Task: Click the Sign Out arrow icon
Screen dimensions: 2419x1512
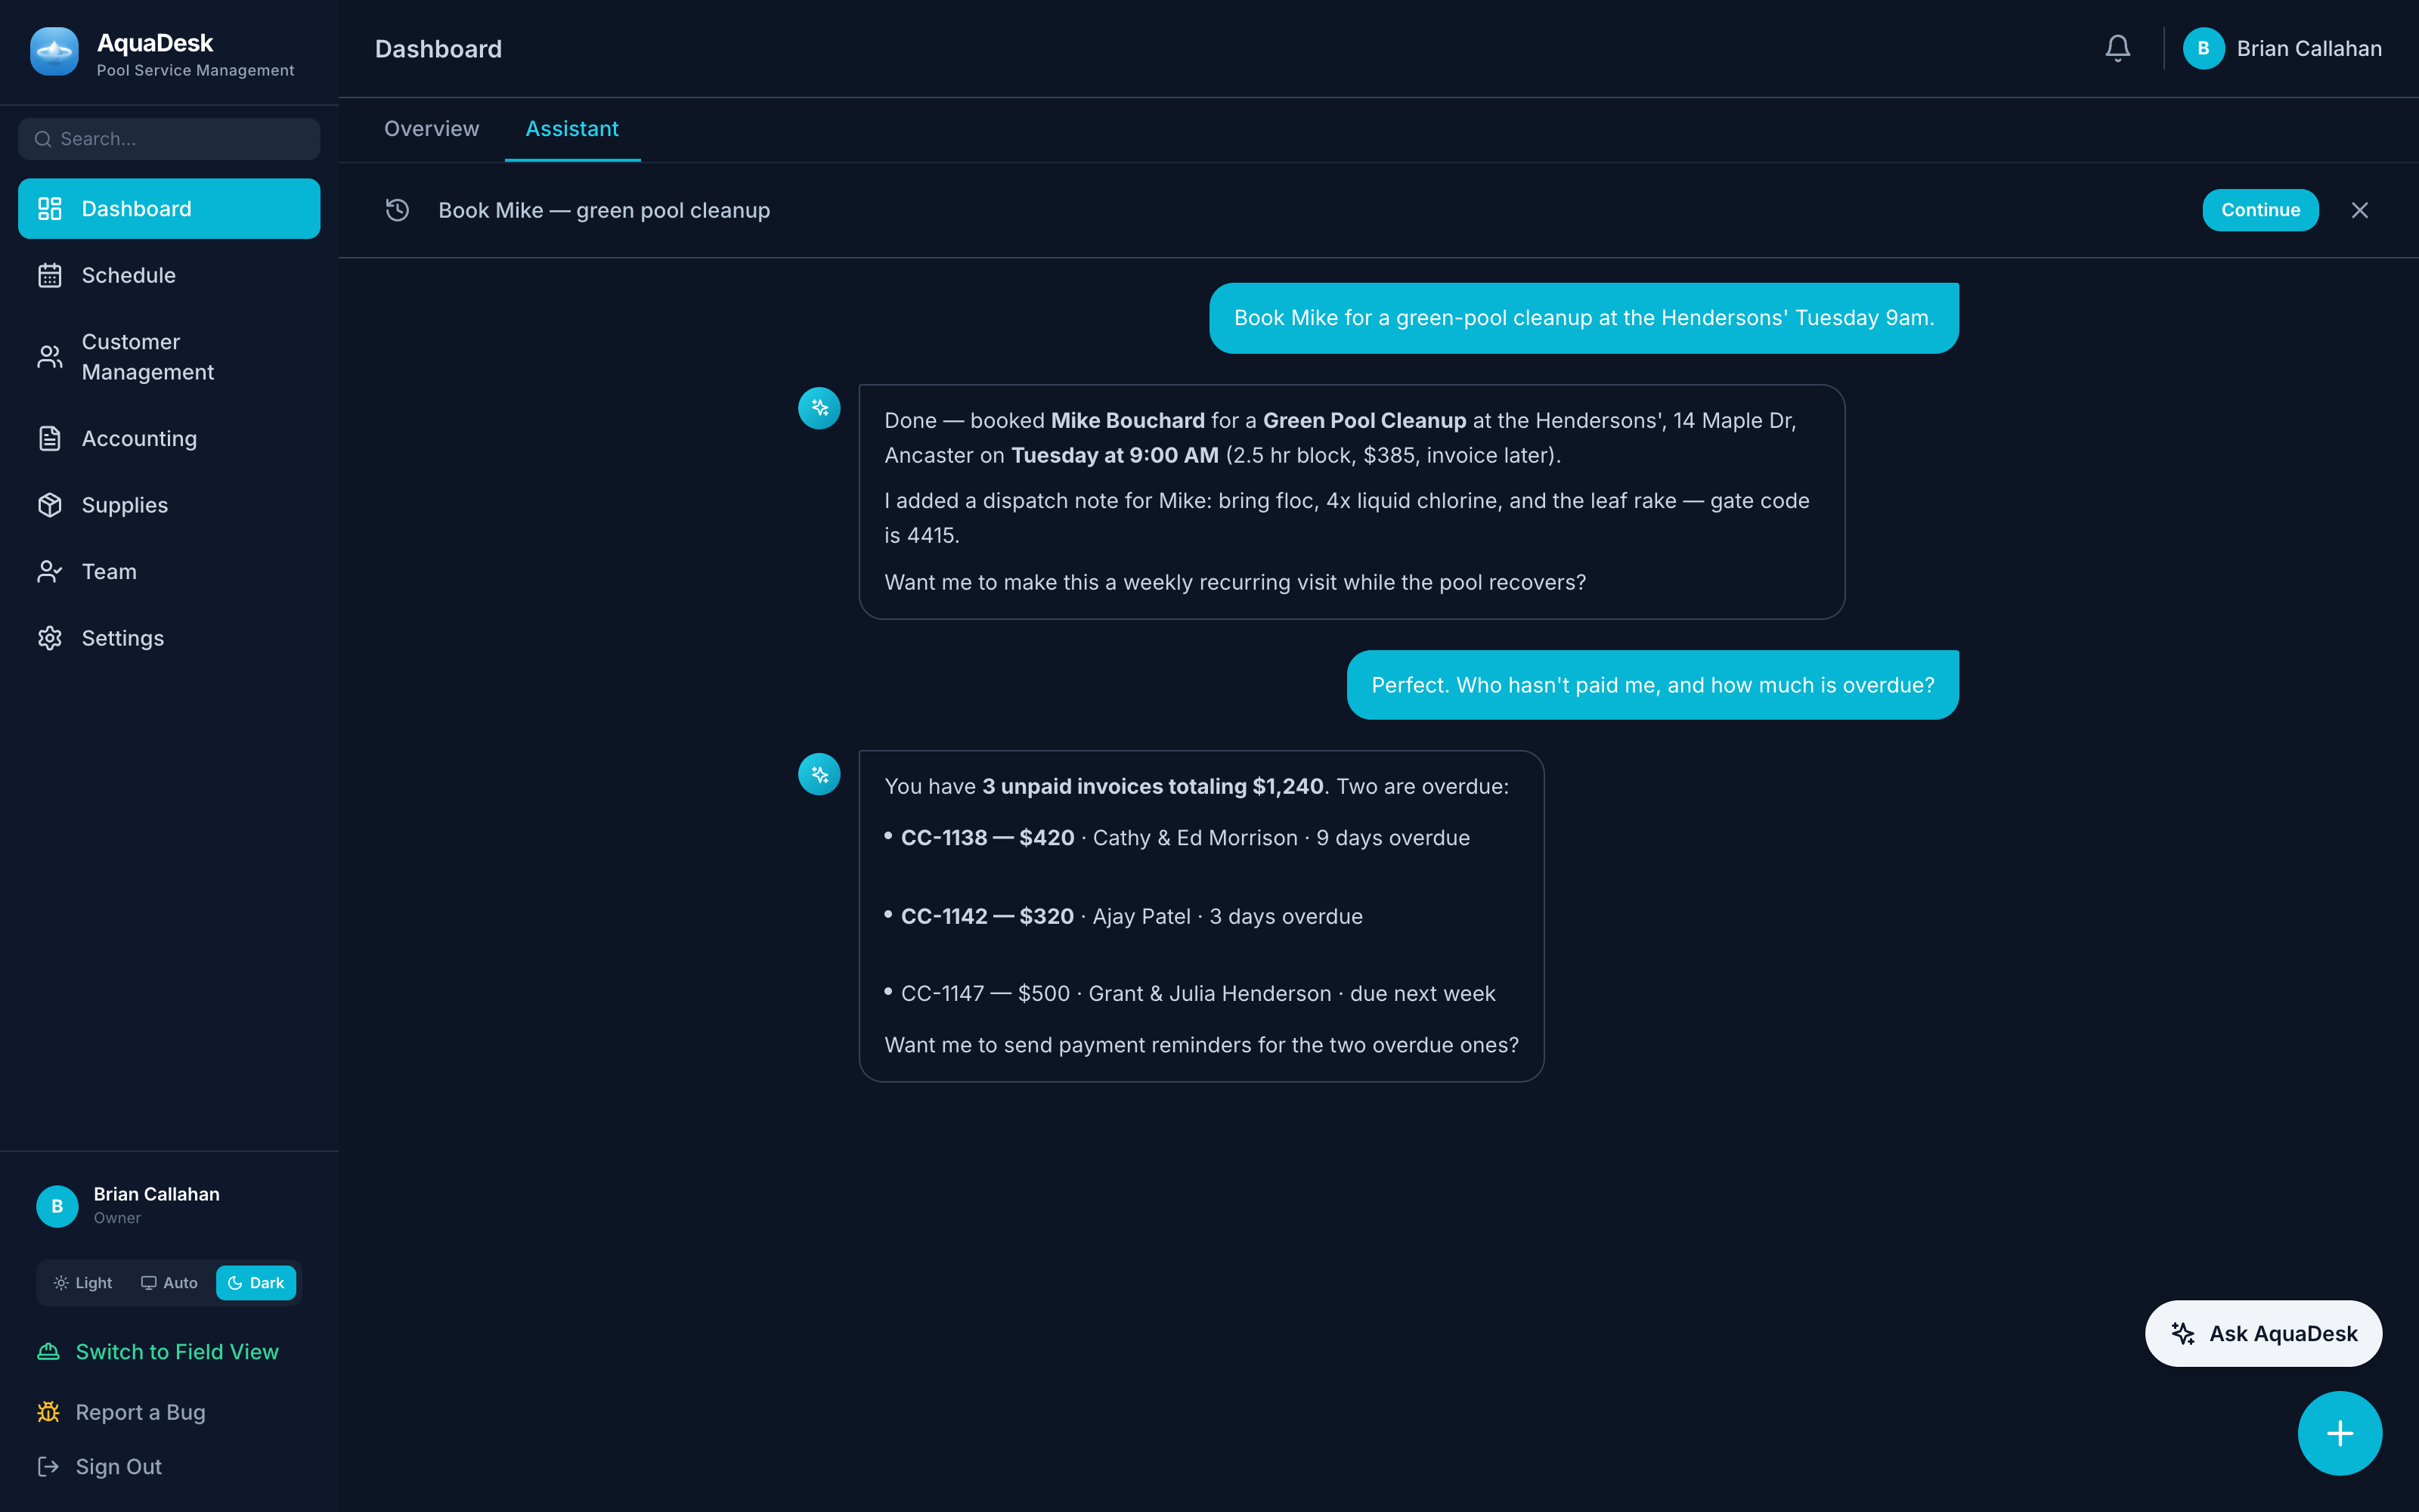Action: [48, 1466]
